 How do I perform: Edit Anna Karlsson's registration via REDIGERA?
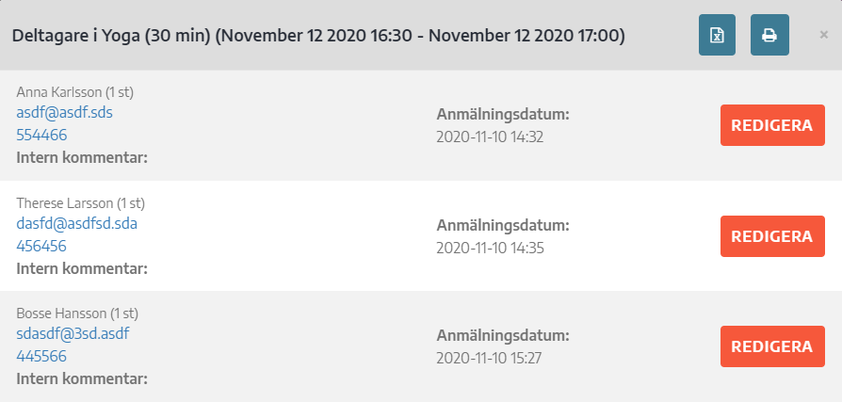(772, 125)
